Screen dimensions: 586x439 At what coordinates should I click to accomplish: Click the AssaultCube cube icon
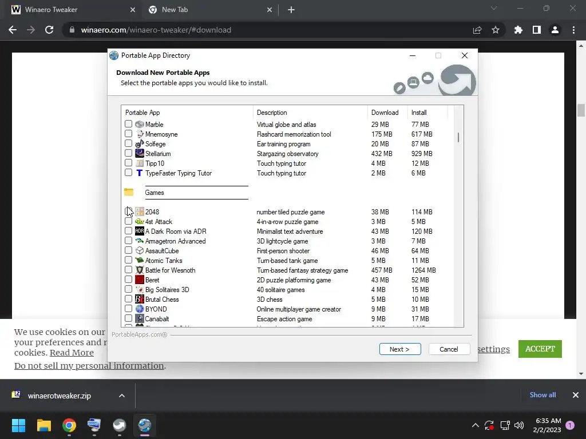140,250
